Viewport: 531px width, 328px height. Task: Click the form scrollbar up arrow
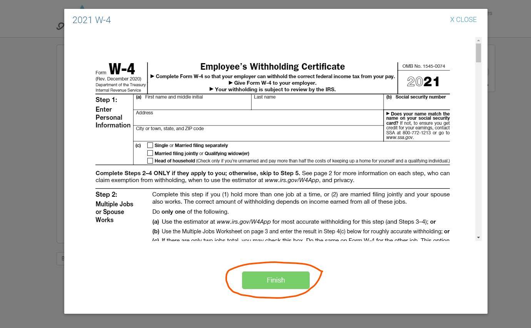478,40
